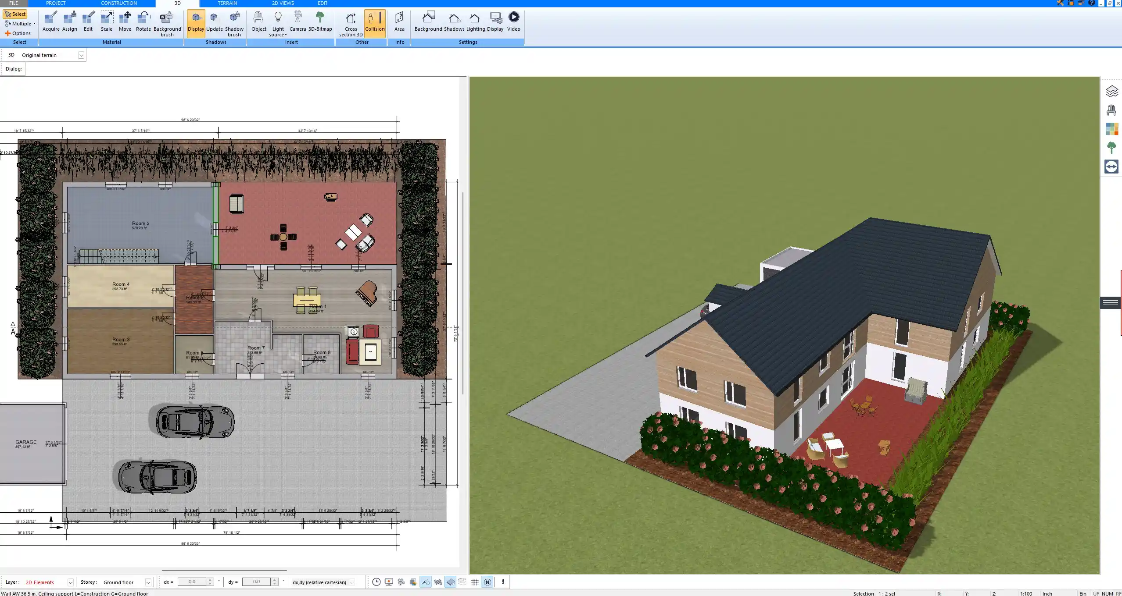
Task: Click the dx value input field
Action: point(192,582)
